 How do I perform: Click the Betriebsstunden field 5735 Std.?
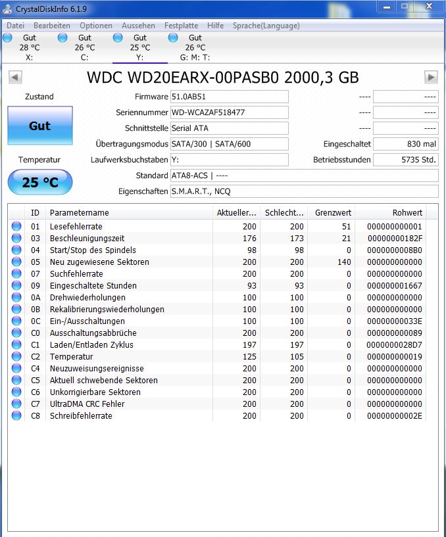tap(406, 160)
